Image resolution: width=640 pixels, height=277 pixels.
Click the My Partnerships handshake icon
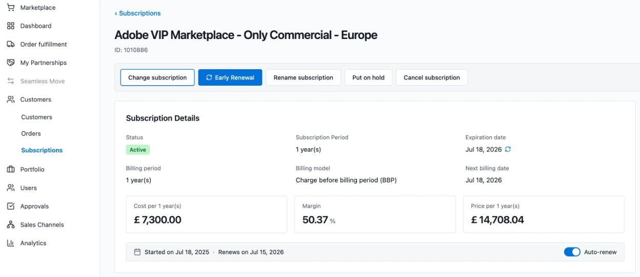(x=11, y=63)
